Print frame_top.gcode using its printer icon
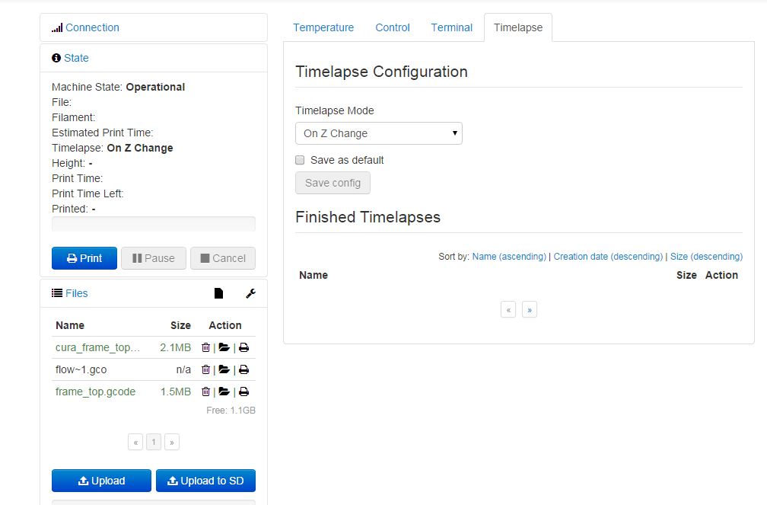The height and width of the screenshot is (505, 767). pos(243,392)
